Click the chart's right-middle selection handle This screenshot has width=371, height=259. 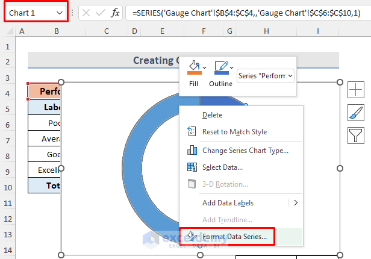coord(340,169)
